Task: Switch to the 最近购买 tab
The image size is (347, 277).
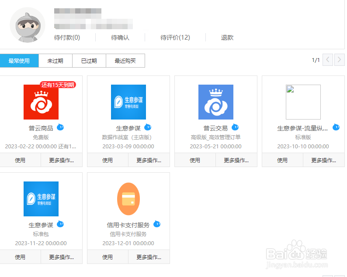Action: point(125,61)
